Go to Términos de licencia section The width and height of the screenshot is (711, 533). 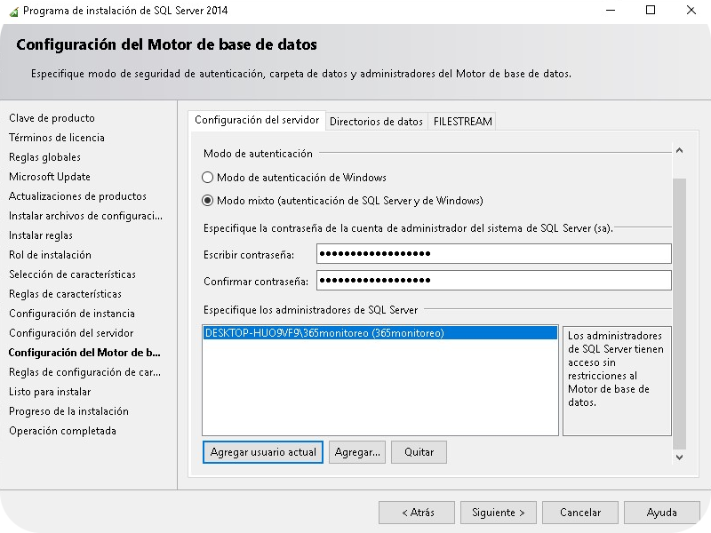coord(58,138)
